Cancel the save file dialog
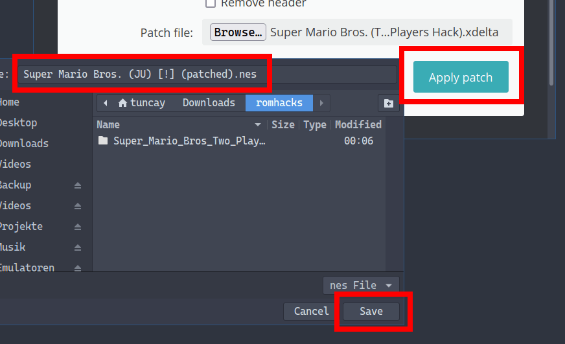The image size is (565, 344). tap(311, 311)
